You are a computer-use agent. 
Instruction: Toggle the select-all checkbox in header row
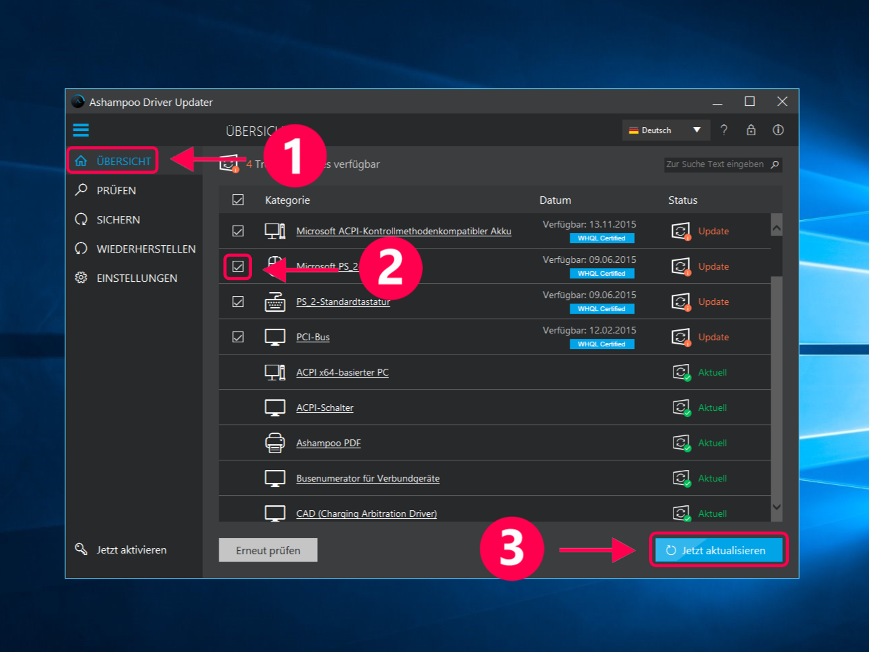pyautogui.click(x=238, y=200)
